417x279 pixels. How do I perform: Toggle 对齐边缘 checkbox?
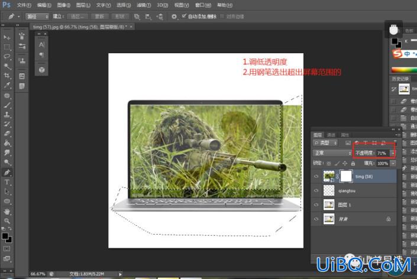coord(222,16)
